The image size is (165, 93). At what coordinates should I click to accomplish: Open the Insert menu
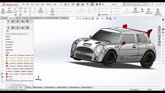[37, 4]
